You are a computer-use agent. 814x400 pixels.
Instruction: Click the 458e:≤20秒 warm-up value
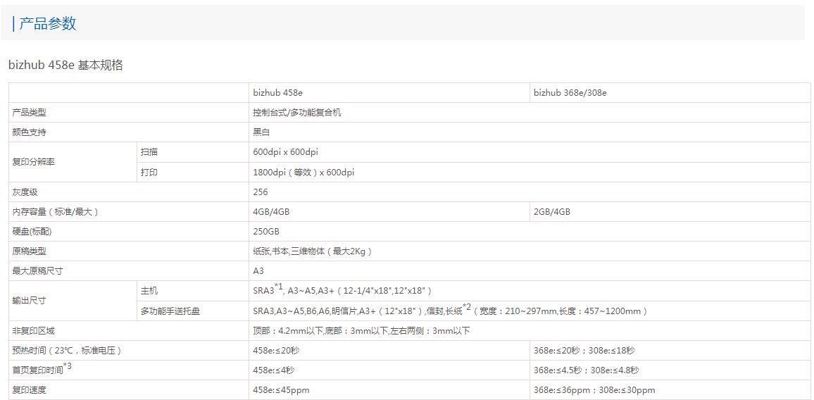276,350
